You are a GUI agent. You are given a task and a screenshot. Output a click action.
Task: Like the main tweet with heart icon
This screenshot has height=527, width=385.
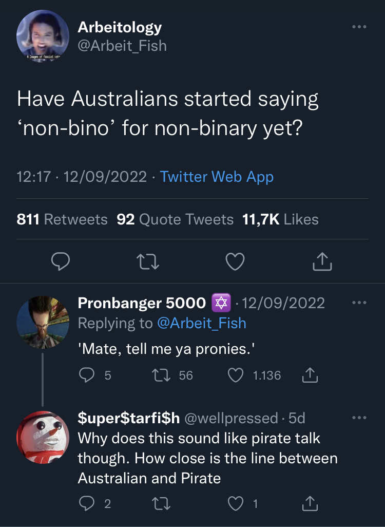pos(235,261)
